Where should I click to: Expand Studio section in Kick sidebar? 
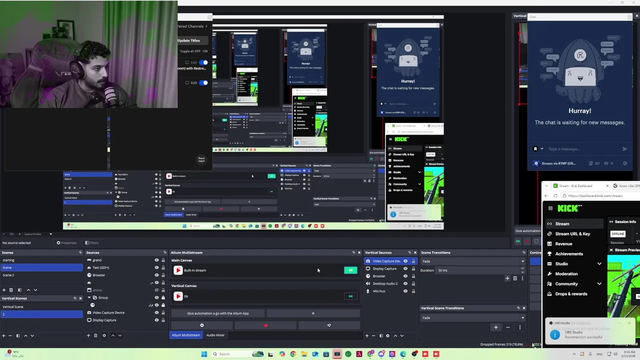pyautogui.click(x=599, y=264)
